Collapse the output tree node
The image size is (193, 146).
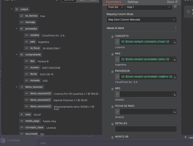click(12, 9)
